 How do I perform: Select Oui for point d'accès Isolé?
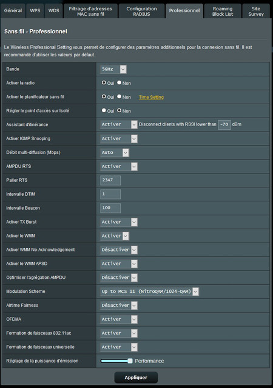tap(104, 110)
